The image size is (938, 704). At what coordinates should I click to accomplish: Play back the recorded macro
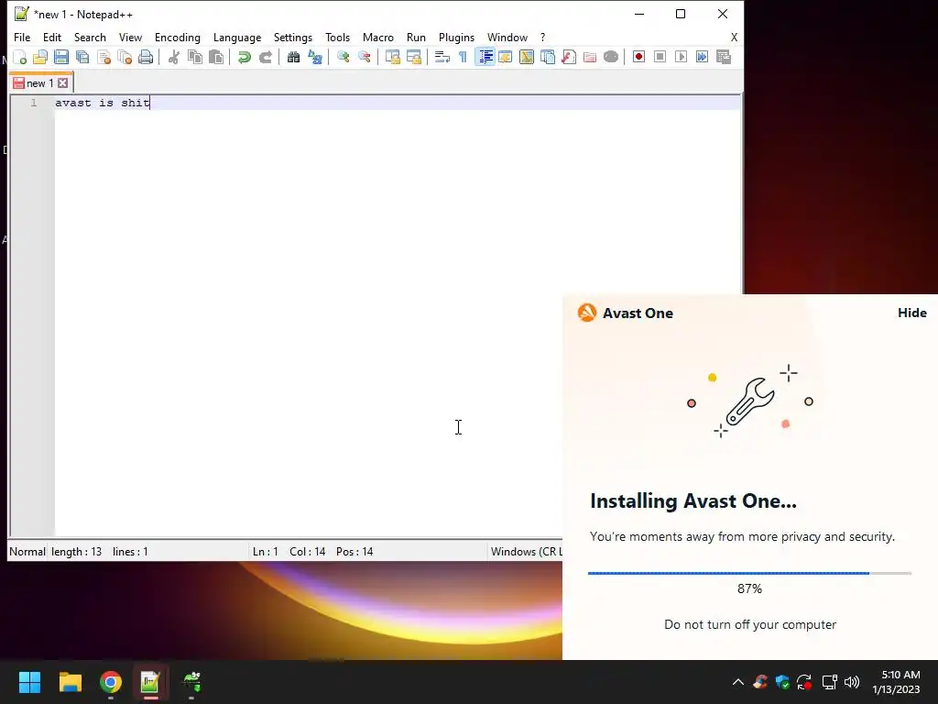click(681, 57)
